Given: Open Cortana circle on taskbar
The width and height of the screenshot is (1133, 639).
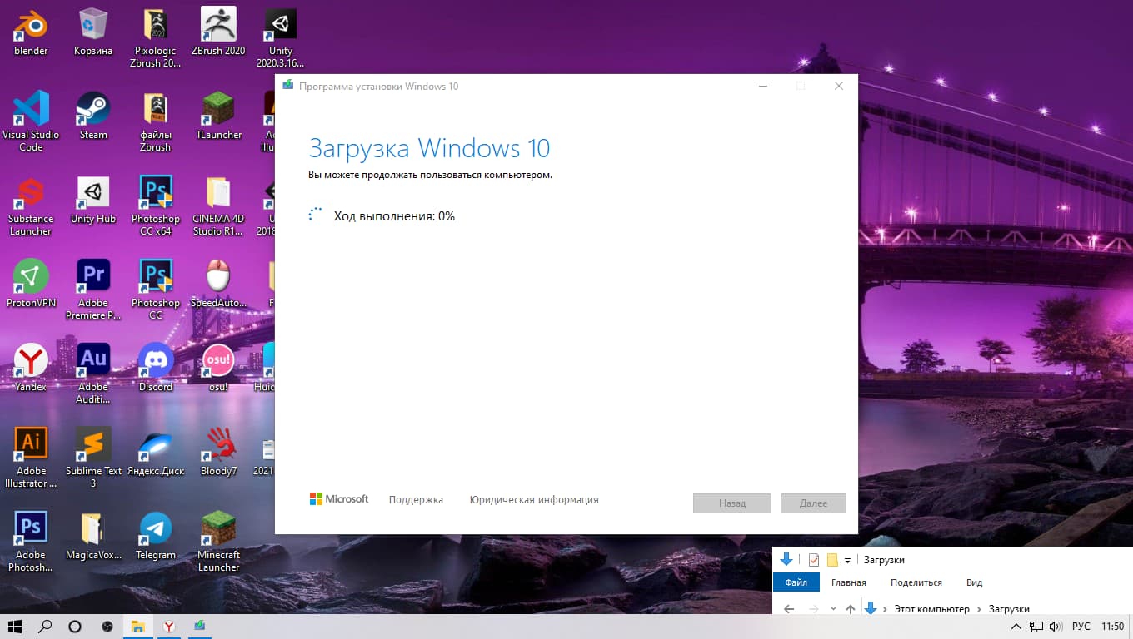Looking at the screenshot, I should [75, 627].
